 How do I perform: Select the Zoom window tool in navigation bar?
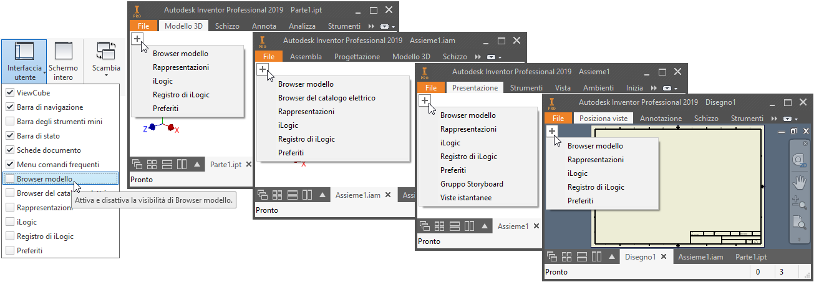coord(800,222)
